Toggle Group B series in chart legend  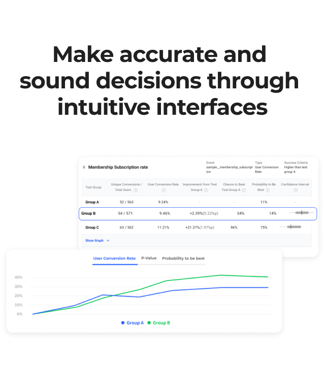click(159, 322)
